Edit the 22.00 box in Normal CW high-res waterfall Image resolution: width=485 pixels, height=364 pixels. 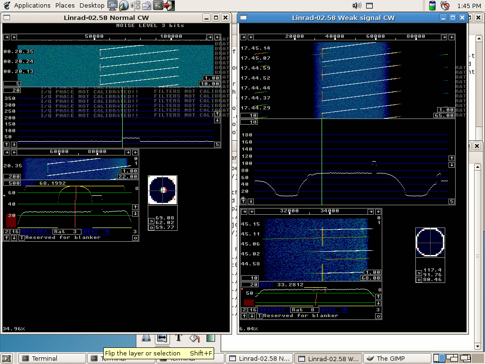127,176
